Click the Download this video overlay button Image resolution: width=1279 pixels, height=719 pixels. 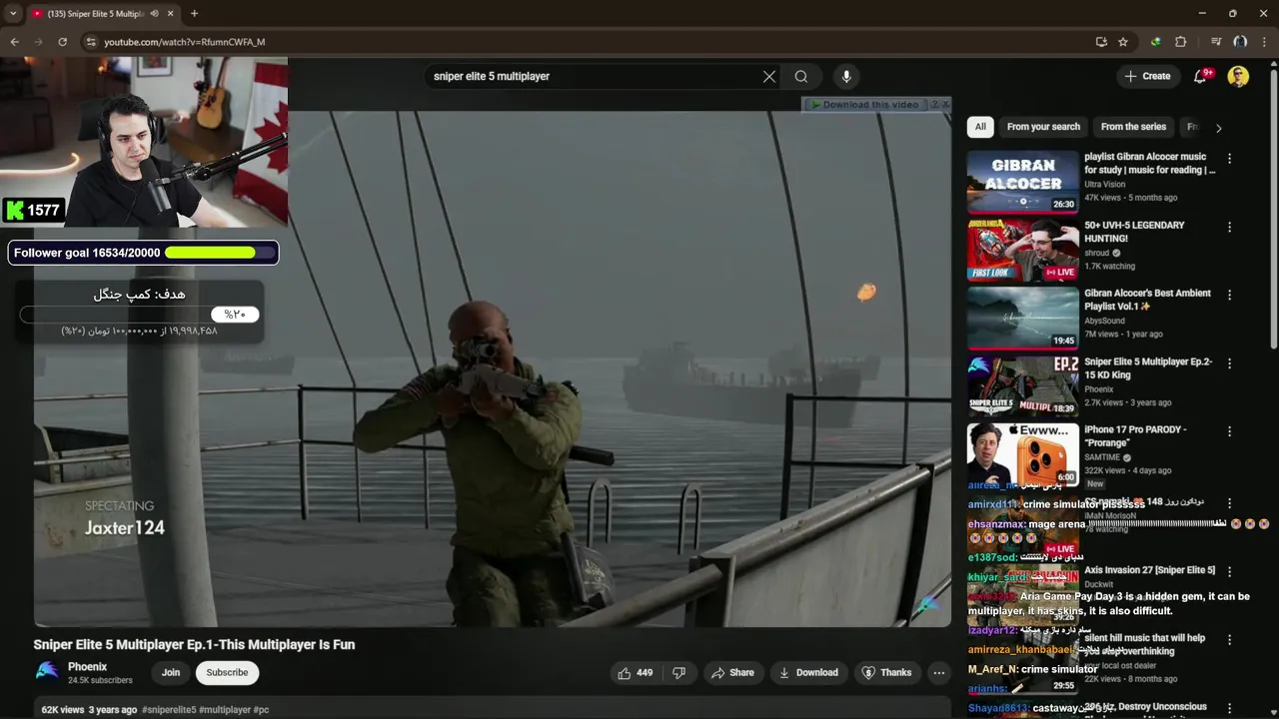point(865,104)
